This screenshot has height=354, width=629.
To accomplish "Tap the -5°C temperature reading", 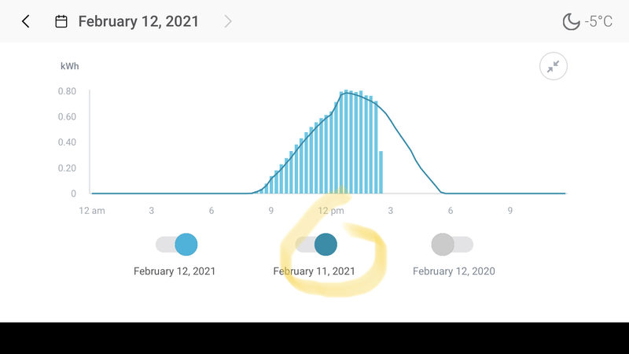I will (x=598, y=21).
